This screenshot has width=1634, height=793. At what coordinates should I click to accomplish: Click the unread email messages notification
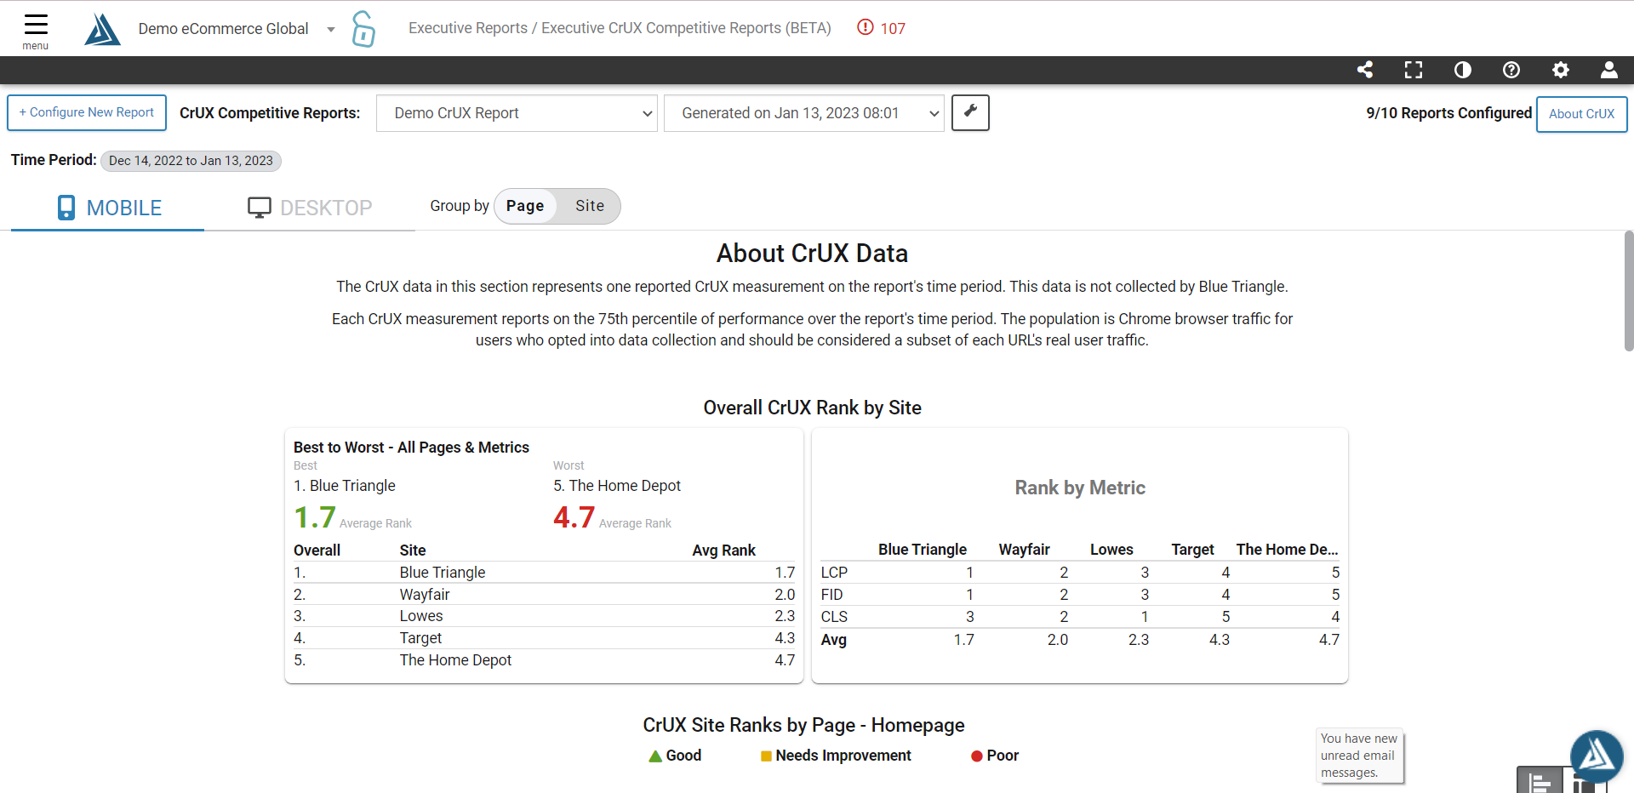coord(1358,756)
